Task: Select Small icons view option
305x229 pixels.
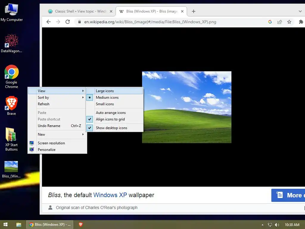Action: pyautogui.click(x=115, y=104)
